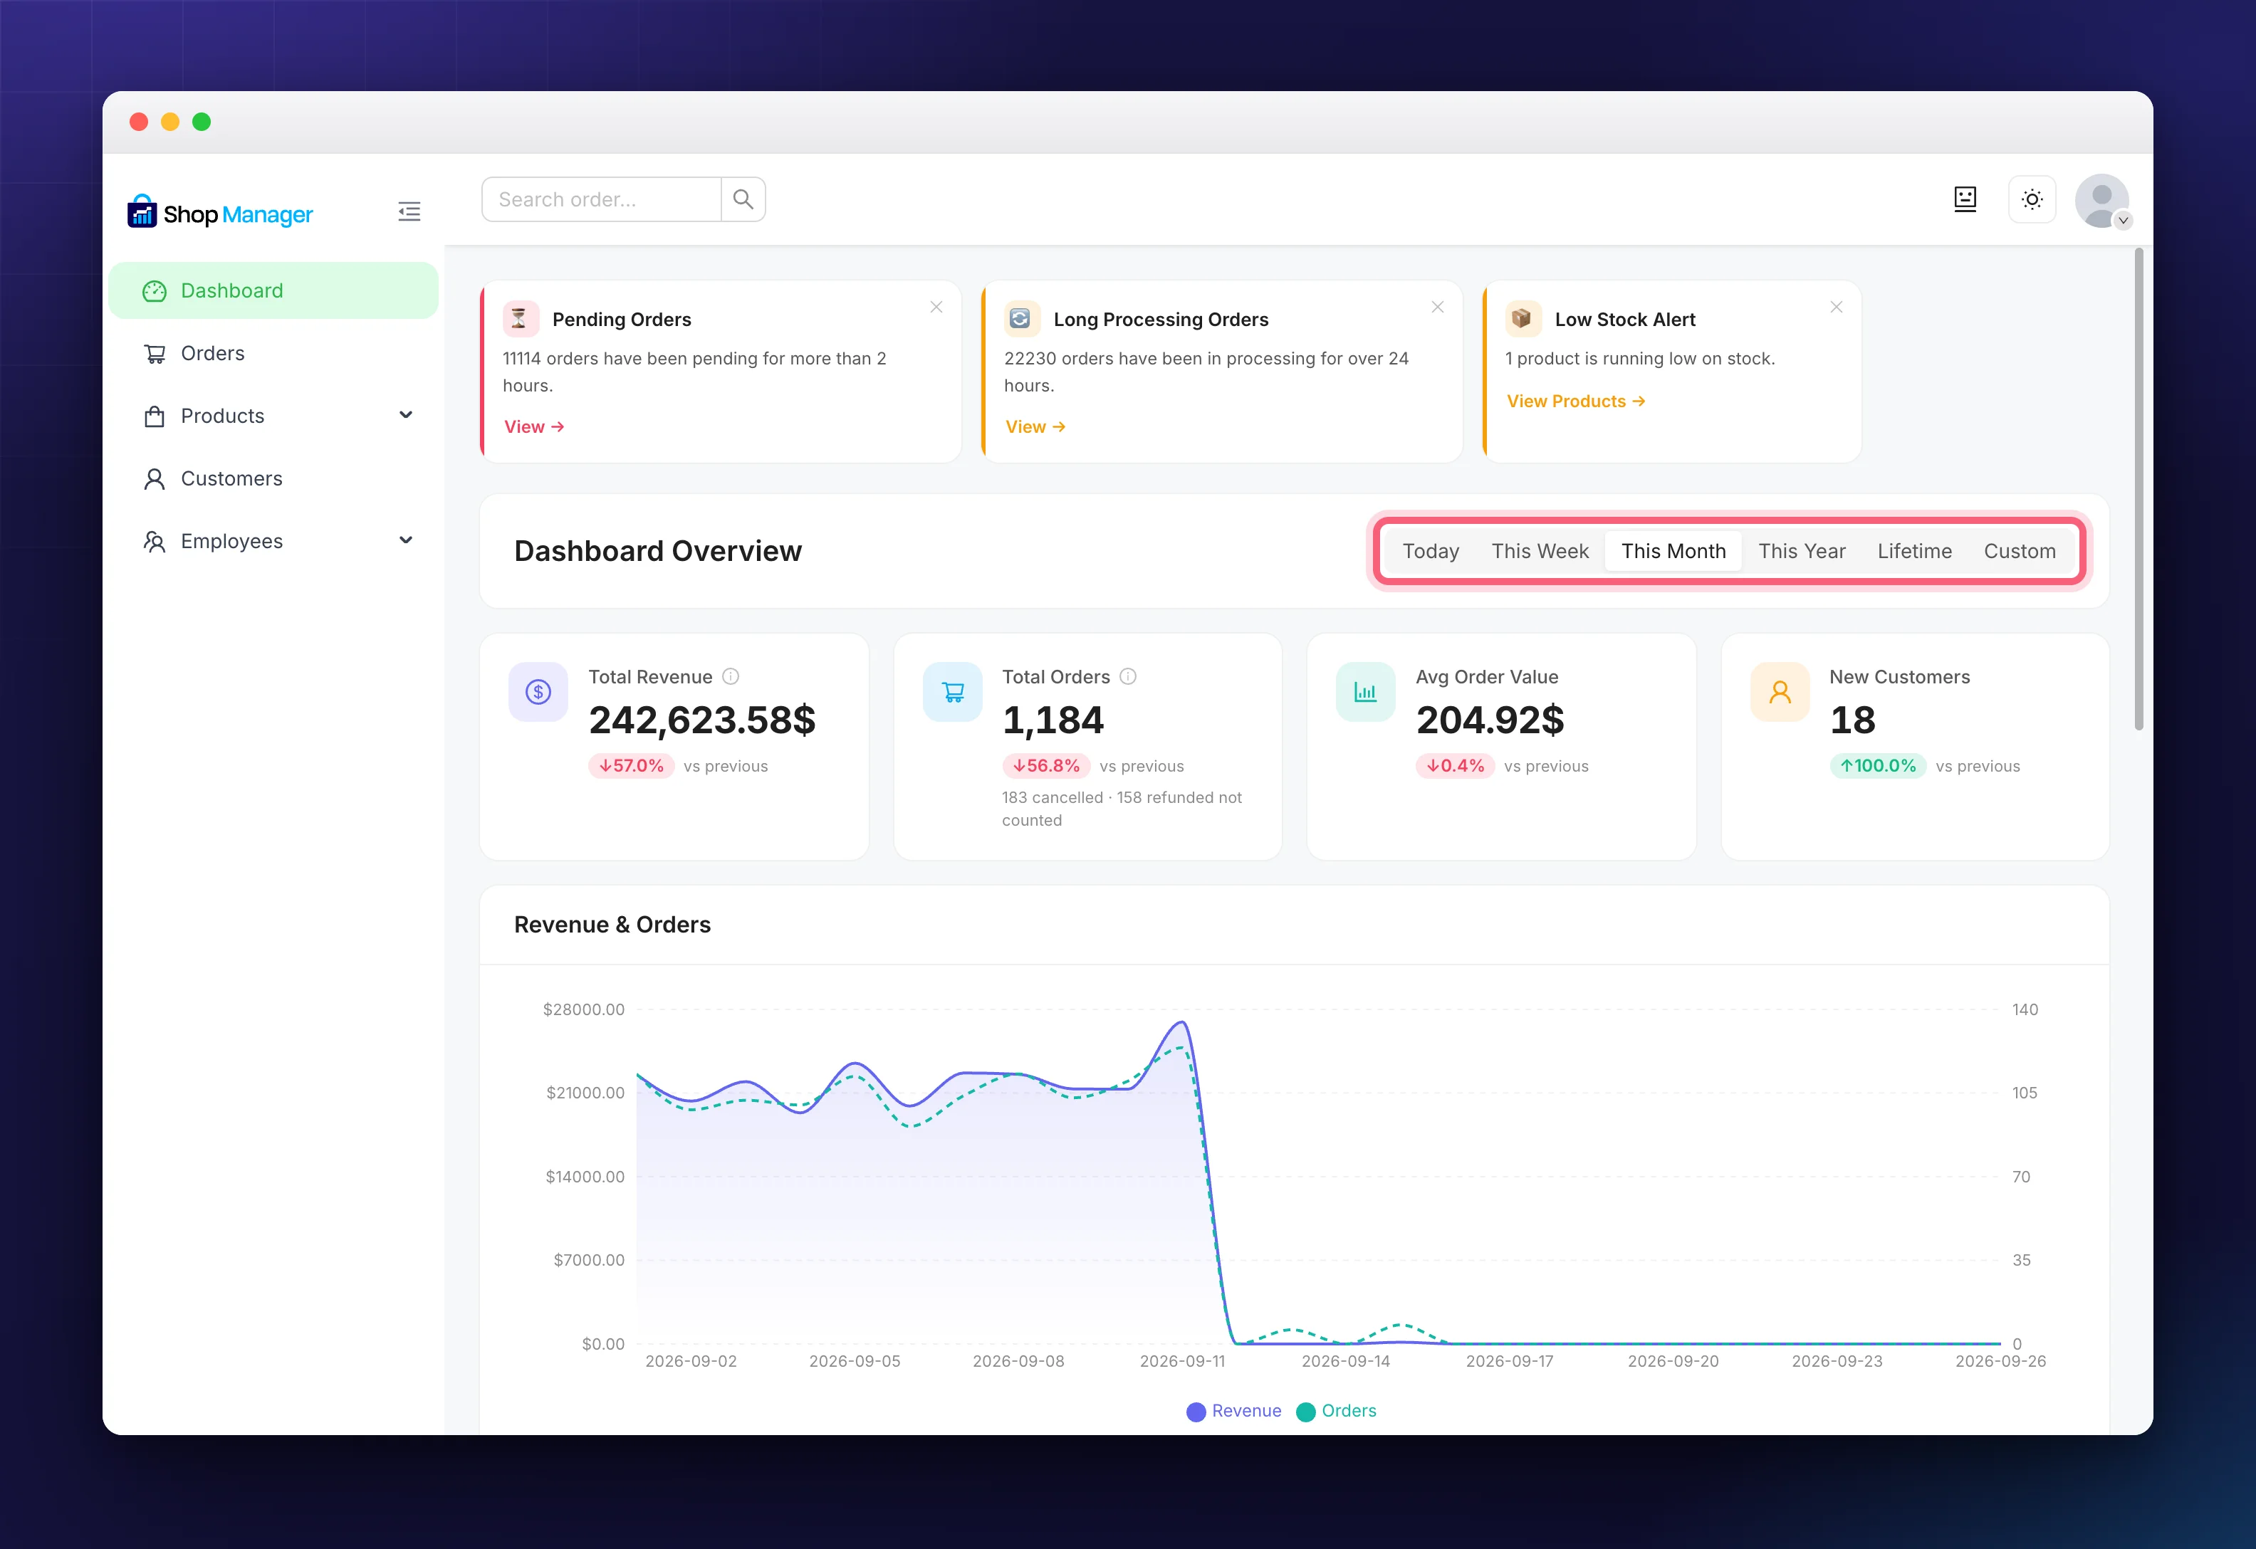Toggle light/dark theme sun icon
The height and width of the screenshot is (1549, 2256).
[x=2032, y=199]
